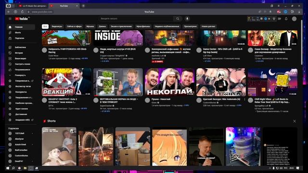Open Академия vidIQ external link
308x173 pixels.
point(21,120)
